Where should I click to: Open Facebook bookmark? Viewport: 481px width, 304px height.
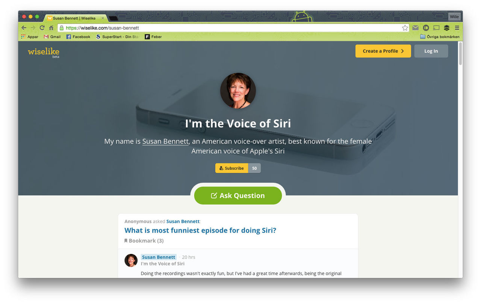[78, 37]
